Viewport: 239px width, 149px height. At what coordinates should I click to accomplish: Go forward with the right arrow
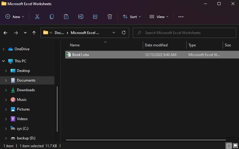point(16,33)
